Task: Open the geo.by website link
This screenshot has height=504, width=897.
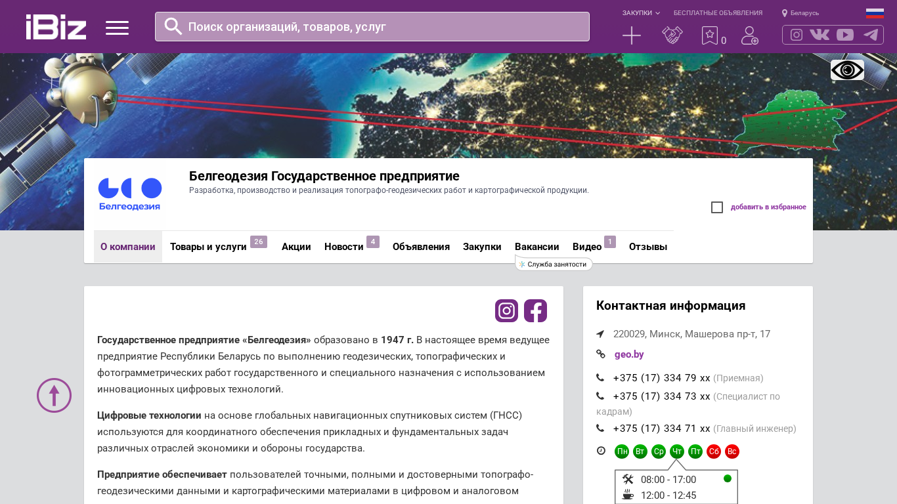Action: coord(629,354)
